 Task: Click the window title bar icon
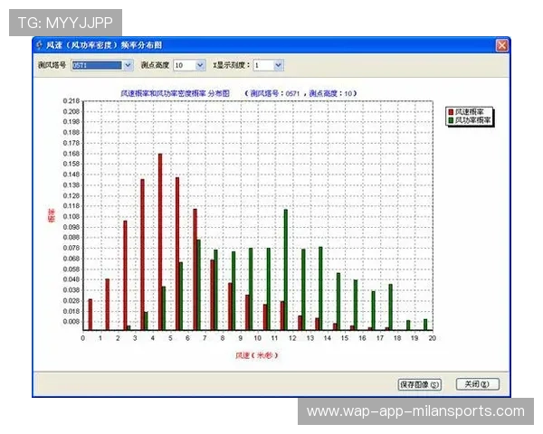click(x=40, y=45)
